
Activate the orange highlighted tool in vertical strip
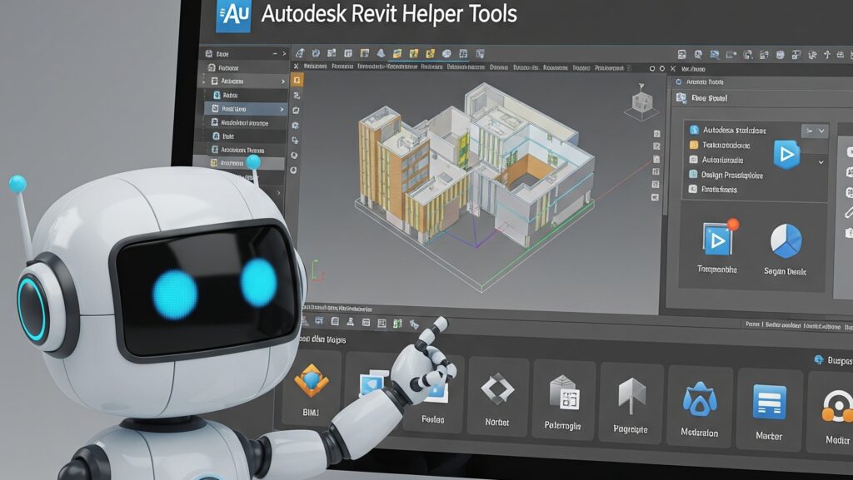(297, 81)
